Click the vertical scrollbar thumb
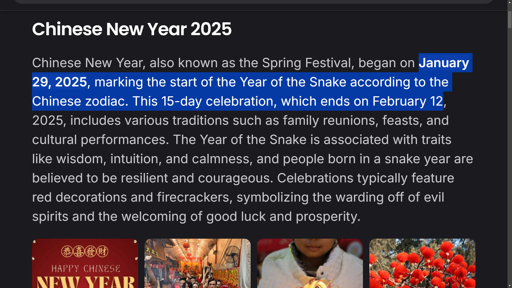This screenshot has width=512, height=288. coord(510,19)
